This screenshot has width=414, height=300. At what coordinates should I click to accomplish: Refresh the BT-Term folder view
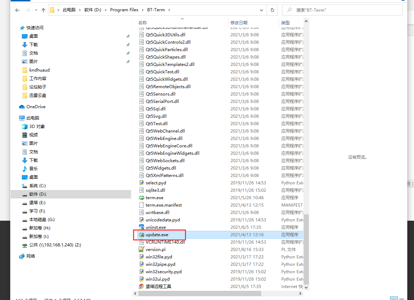(x=272, y=10)
